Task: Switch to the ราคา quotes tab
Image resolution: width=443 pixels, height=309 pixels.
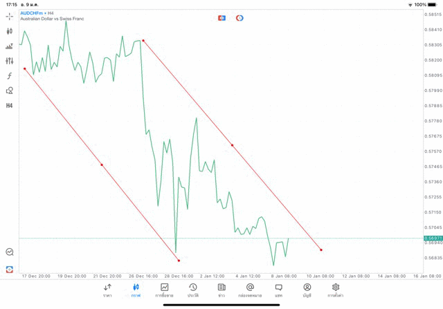Action: (x=107, y=290)
